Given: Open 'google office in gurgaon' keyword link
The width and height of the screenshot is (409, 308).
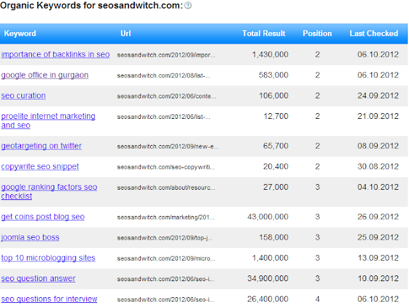Looking at the screenshot, I should 45,75.
